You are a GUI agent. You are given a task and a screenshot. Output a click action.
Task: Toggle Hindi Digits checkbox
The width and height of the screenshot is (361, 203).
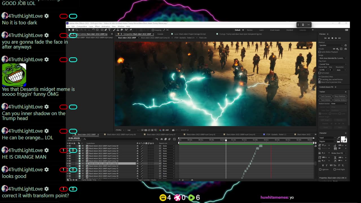[335, 169]
